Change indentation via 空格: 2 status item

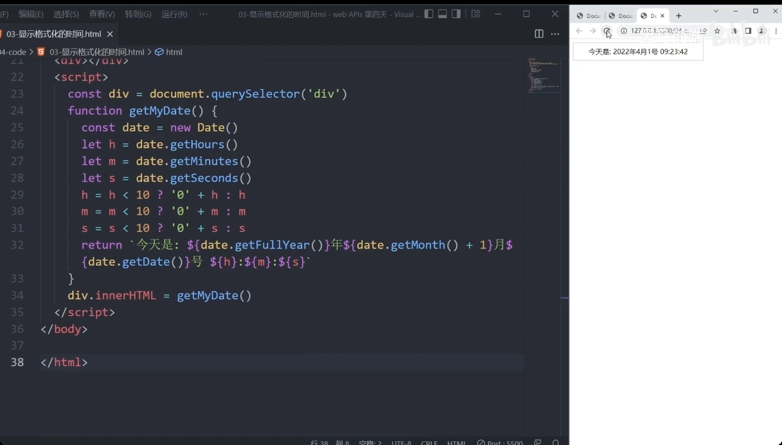coord(370,442)
